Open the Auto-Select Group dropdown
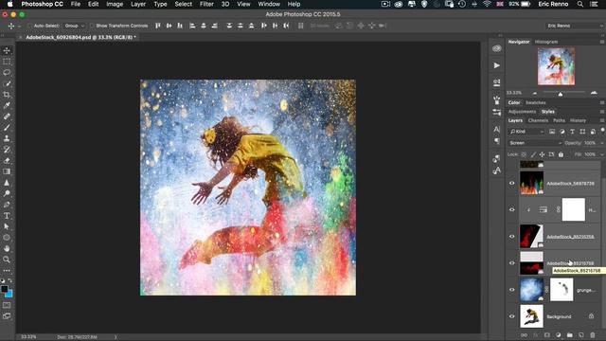Image resolution: width=606 pixels, height=341 pixels. click(74, 26)
